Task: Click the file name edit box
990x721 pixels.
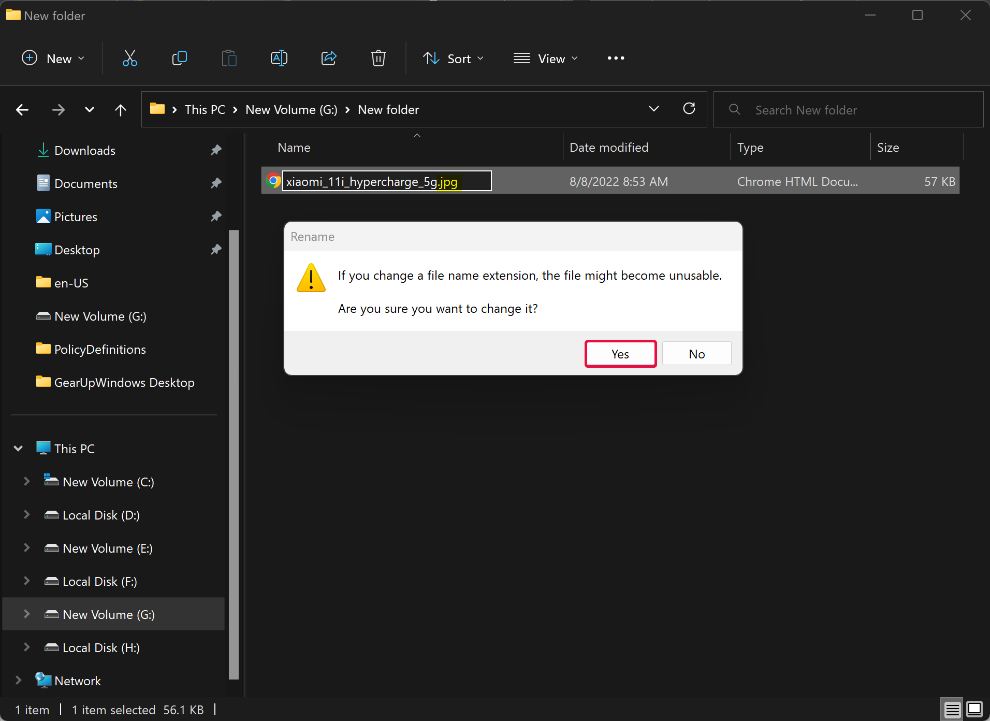Action: [387, 181]
